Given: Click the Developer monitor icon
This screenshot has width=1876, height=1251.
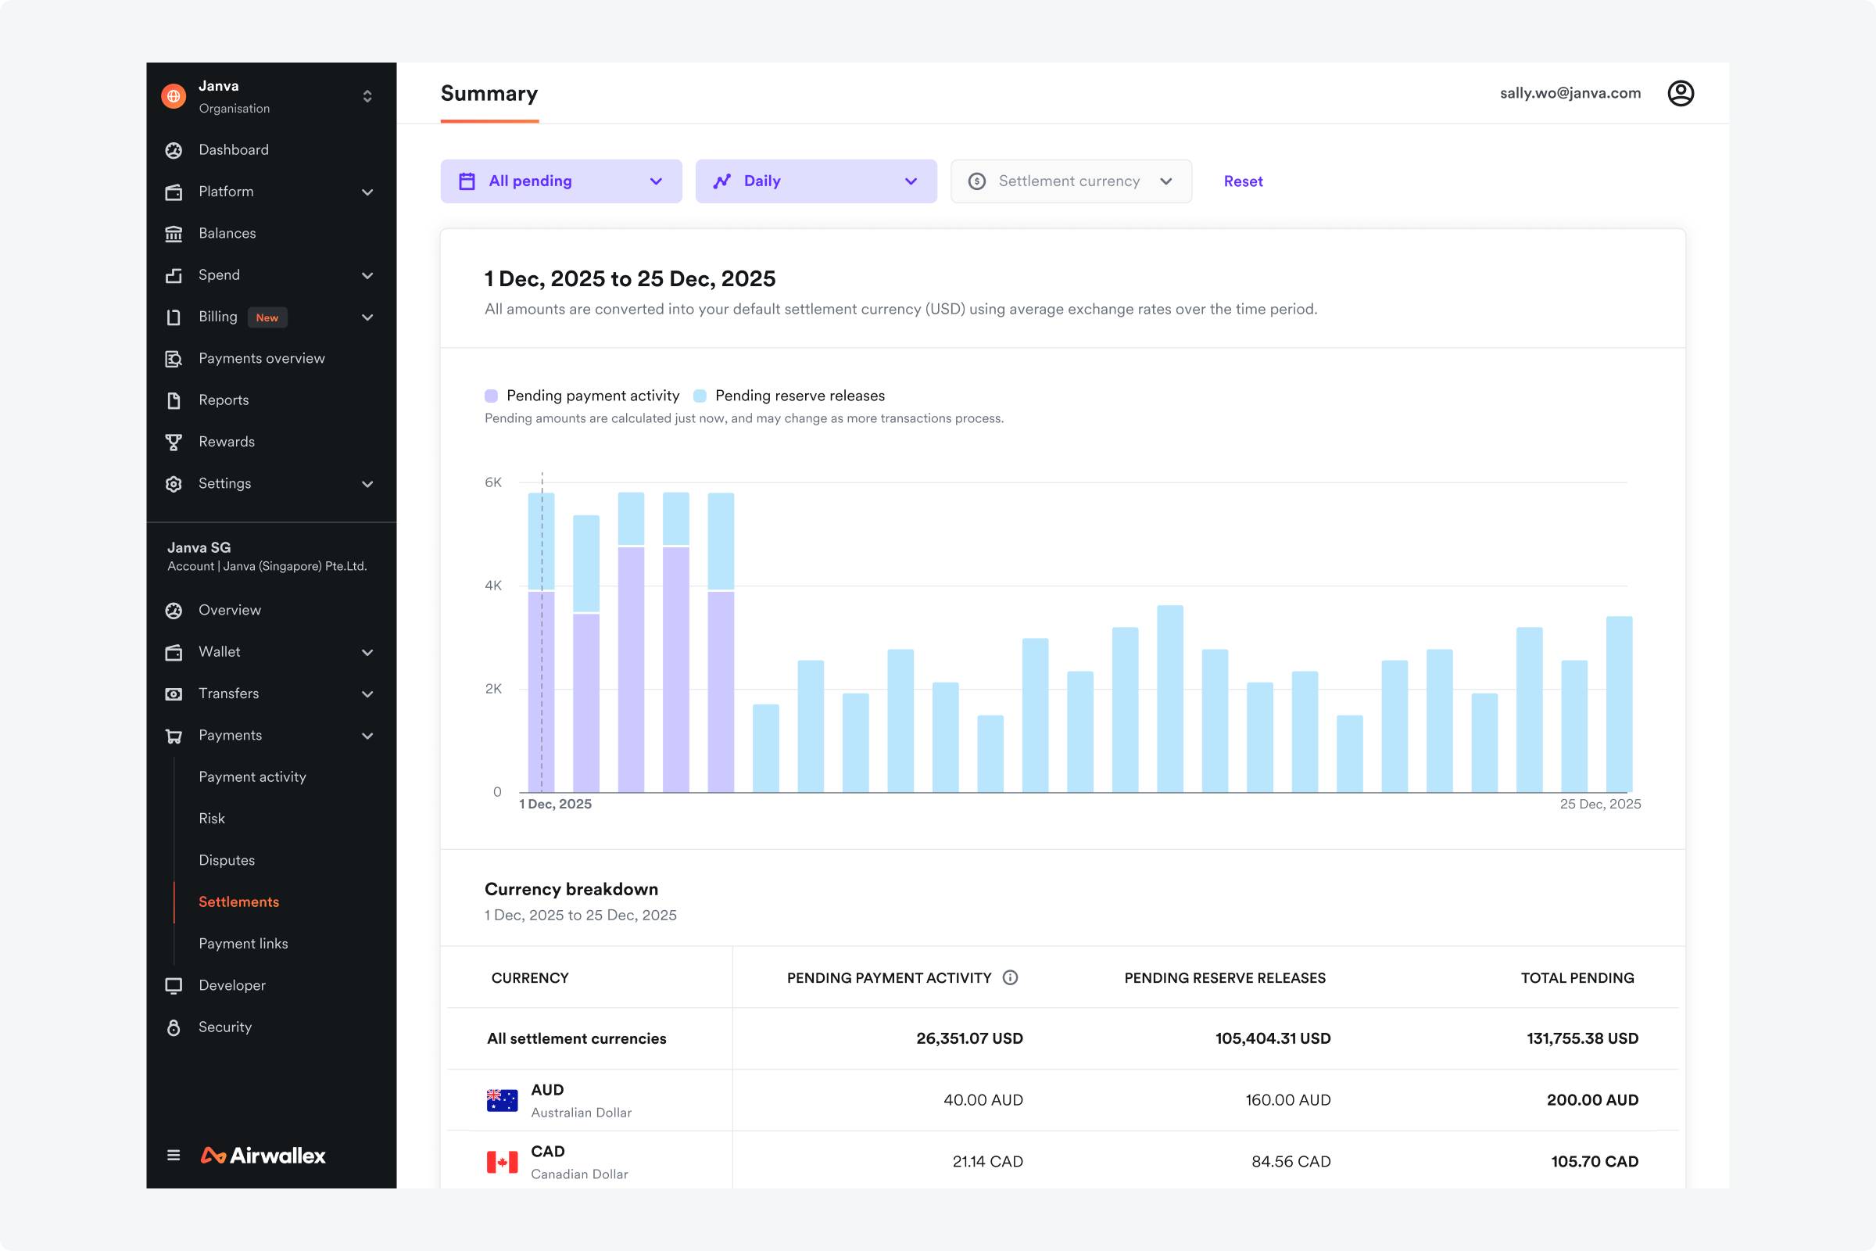Looking at the screenshot, I should (173, 985).
